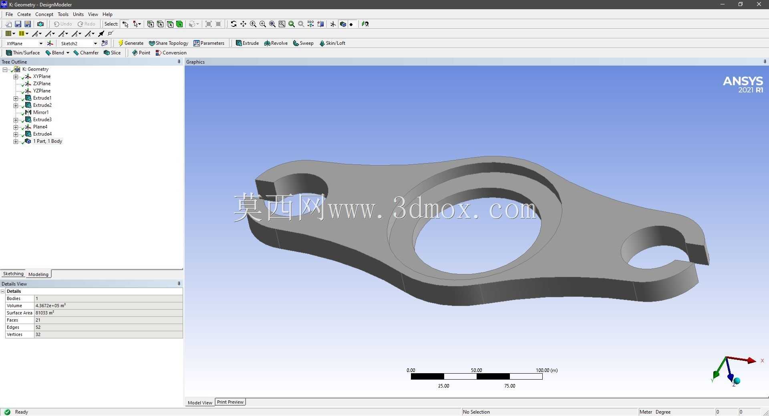The width and height of the screenshot is (769, 416).
Task: Open the File menu
Action: (9, 14)
